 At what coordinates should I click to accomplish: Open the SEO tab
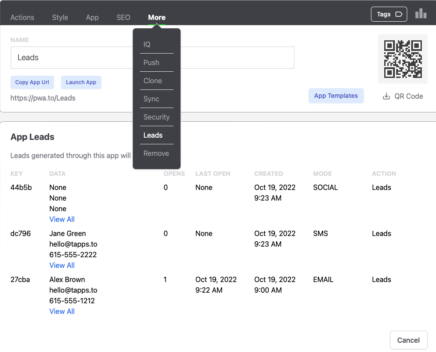tap(123, 17)
